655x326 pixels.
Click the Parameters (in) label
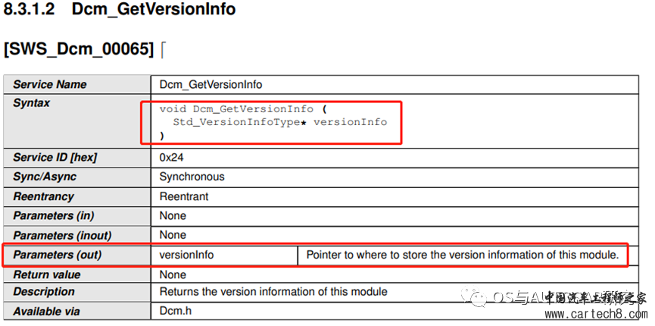click(54, 216)
